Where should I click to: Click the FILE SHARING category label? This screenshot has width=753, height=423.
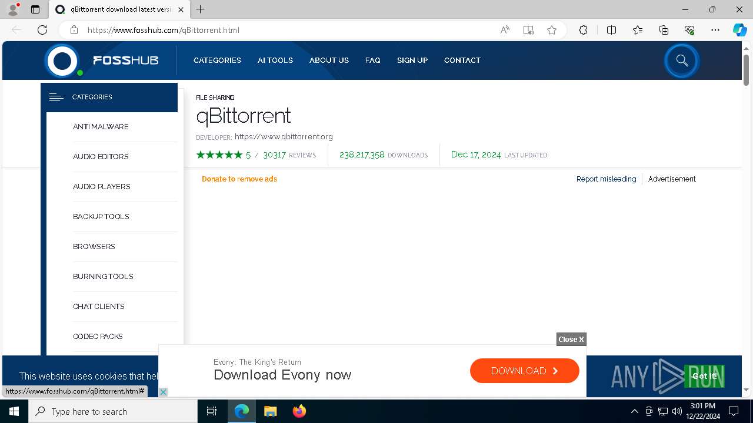click(215, 98)
